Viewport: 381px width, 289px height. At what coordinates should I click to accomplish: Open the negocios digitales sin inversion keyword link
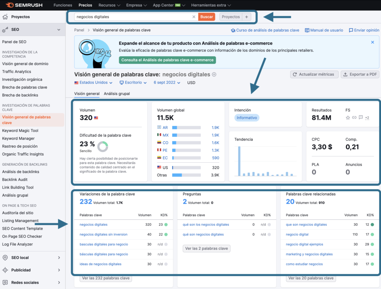click(x=104, y=234)
